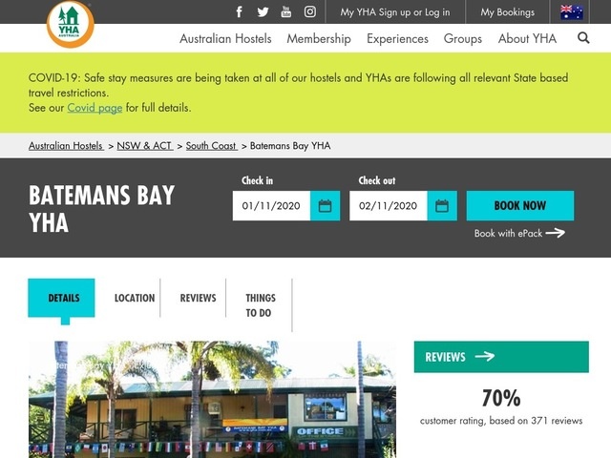Click the Australian flag region selector

571,12
